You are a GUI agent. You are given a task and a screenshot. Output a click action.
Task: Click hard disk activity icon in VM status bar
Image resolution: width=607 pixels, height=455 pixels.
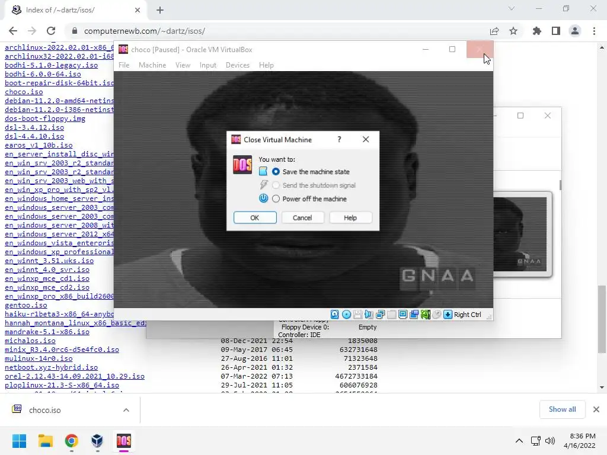click(335, 315)
